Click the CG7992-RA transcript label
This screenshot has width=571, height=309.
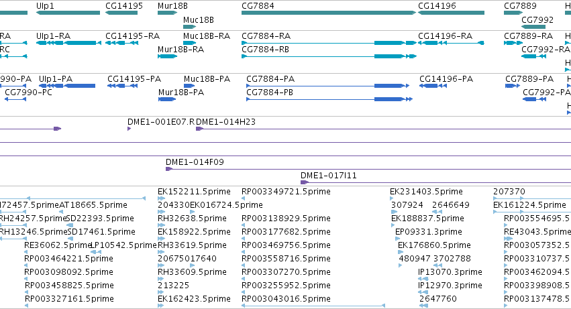(546, 50)
